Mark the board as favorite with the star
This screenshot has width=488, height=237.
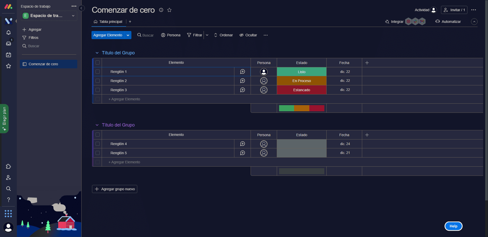pyautogui.click(x=169, y=10)
